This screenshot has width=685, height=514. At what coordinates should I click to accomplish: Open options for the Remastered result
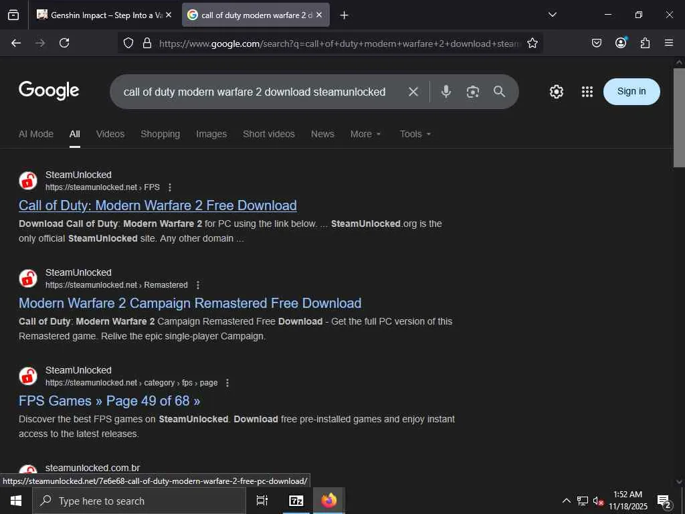[198, 285]
